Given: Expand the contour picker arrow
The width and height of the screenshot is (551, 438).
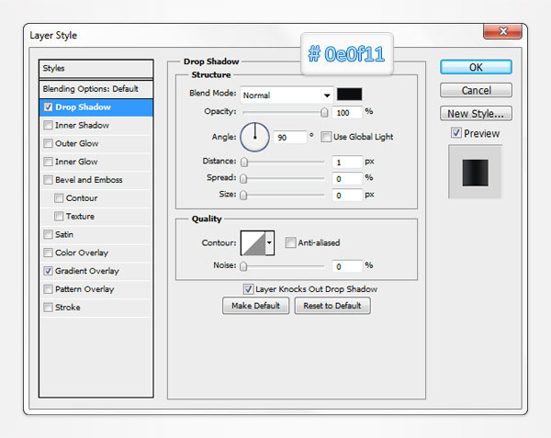Looking at the screenshot, I should tap(269, 243).
